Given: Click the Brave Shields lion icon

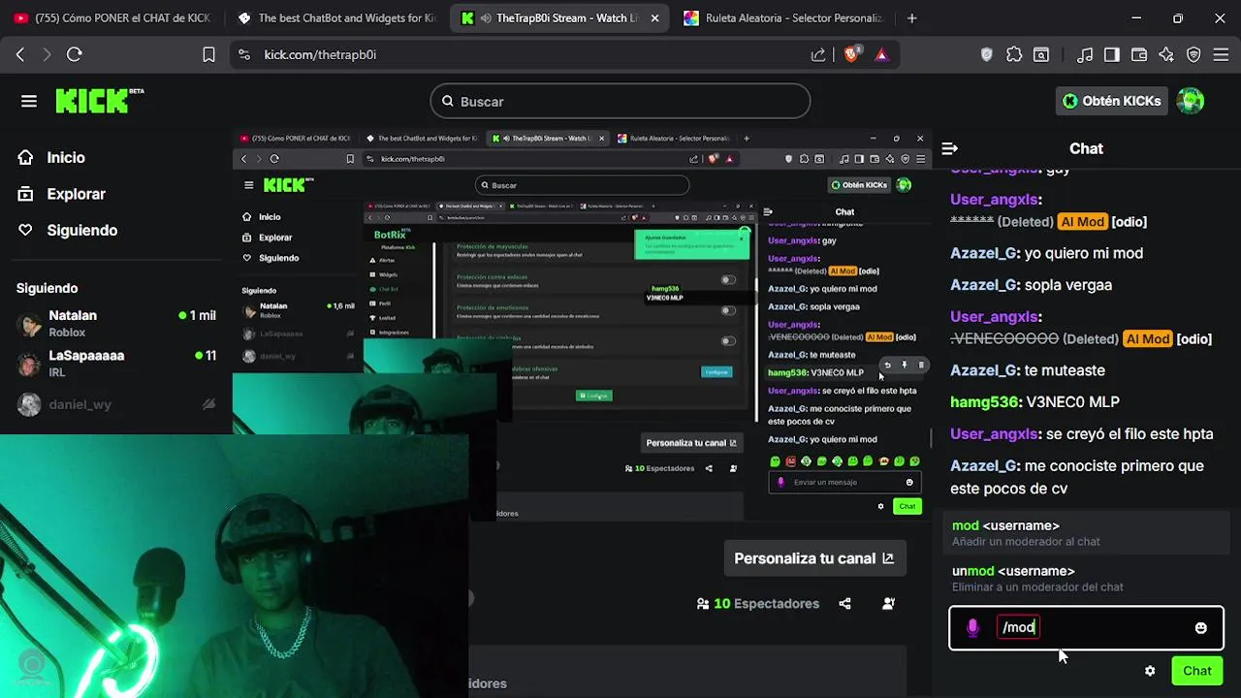Looking at the screenshot, I should (x=851, y=55).
